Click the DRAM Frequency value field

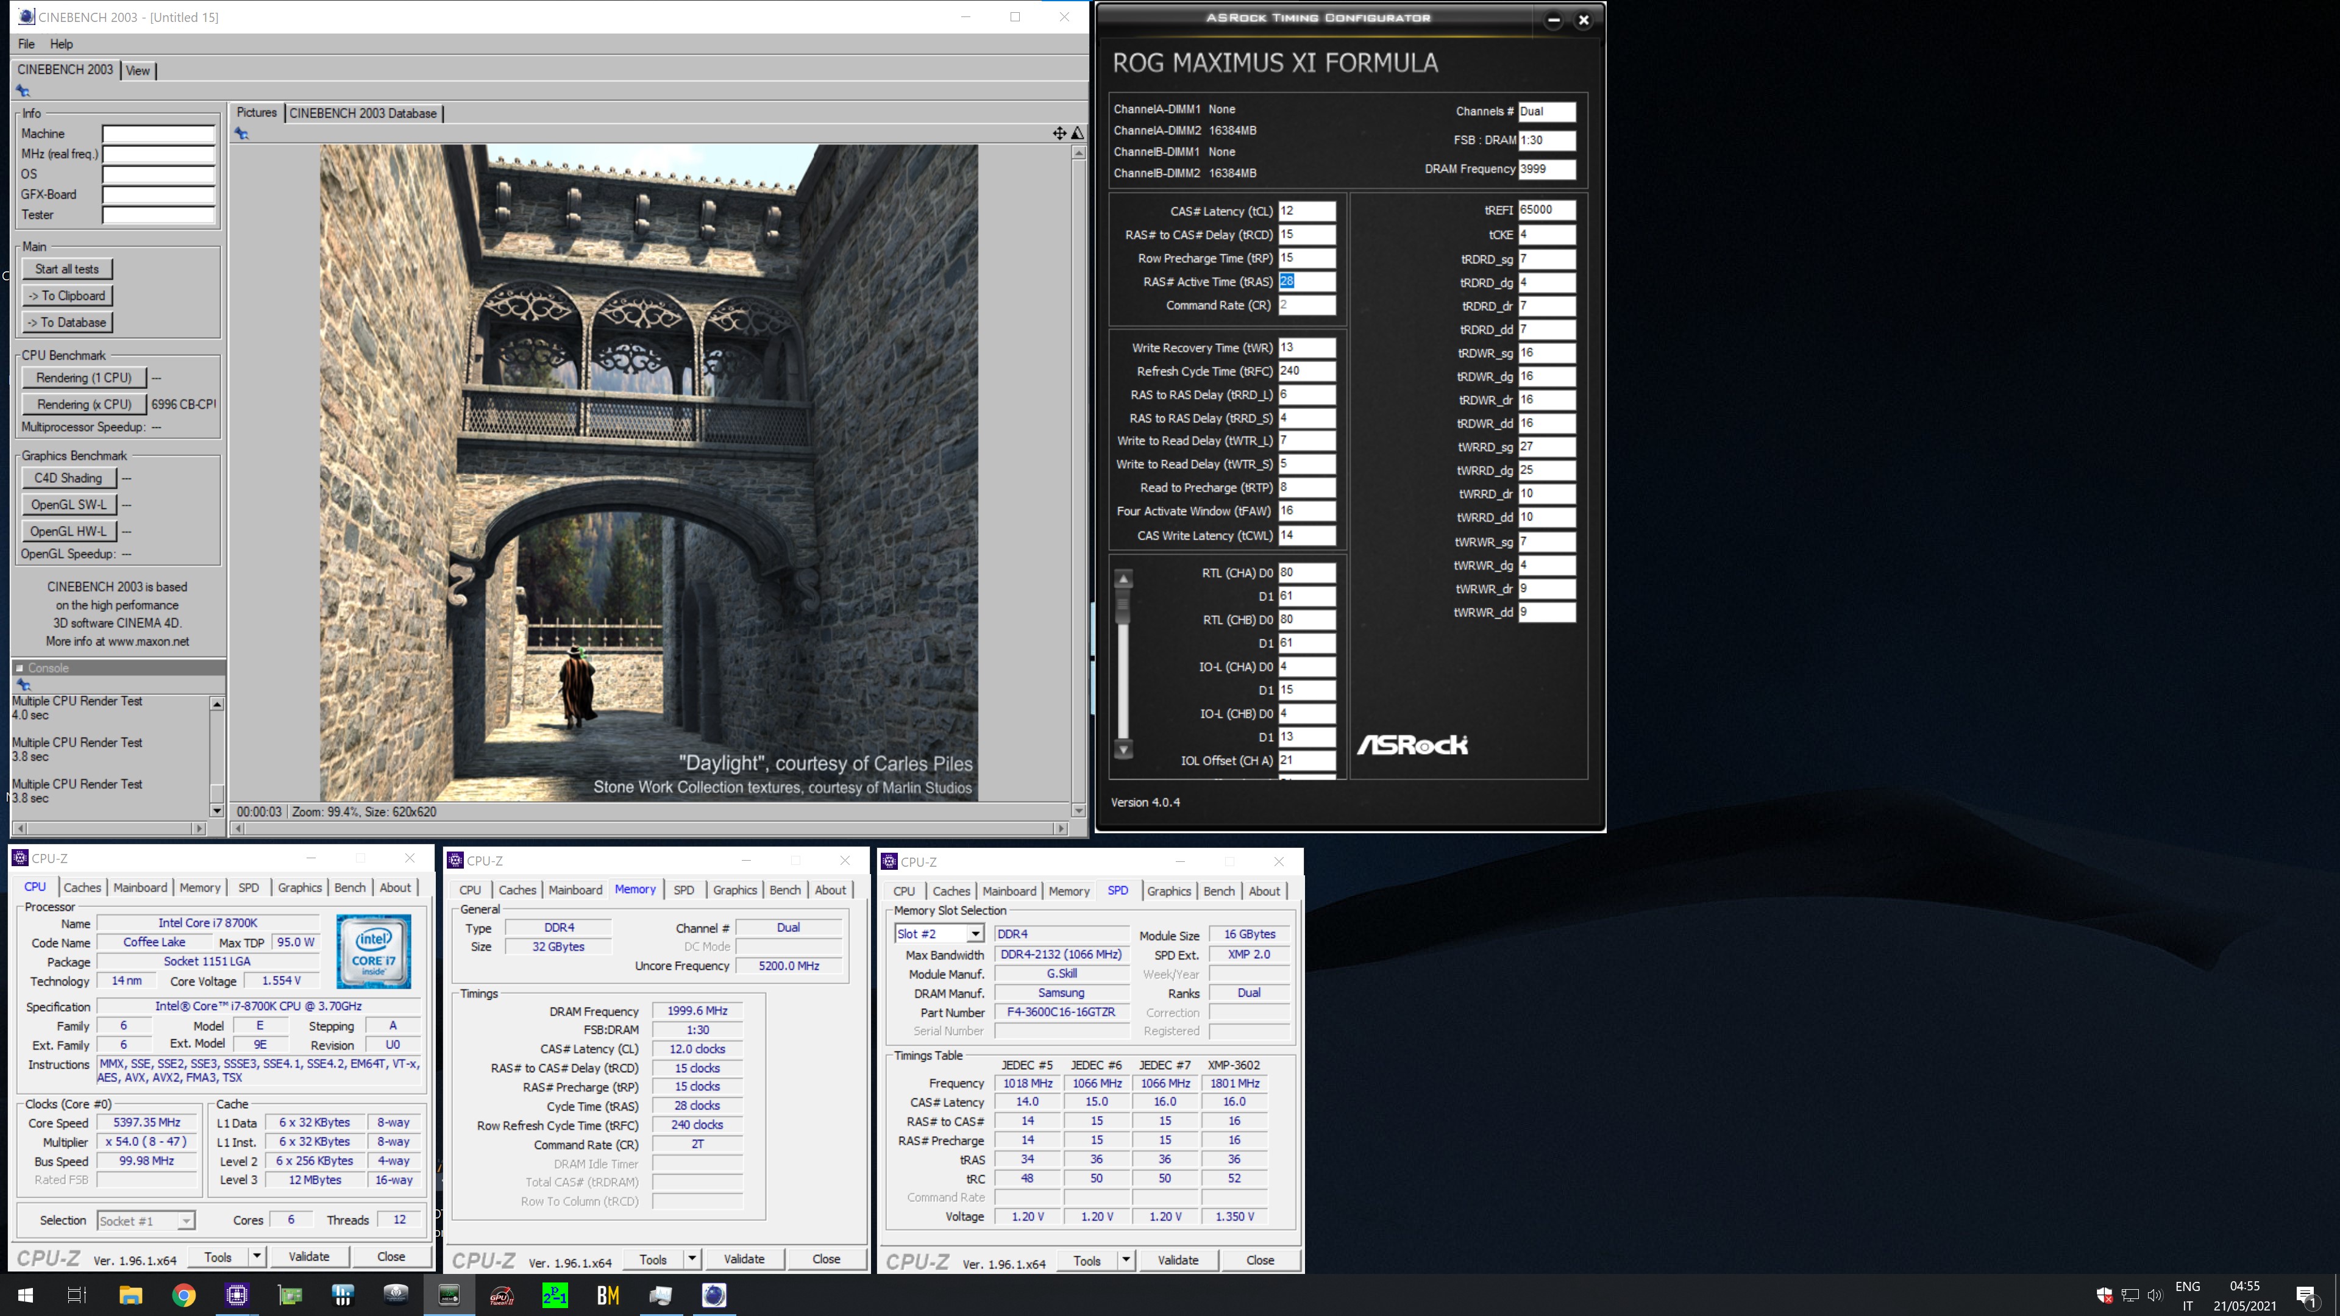click(x=1546, y=169)
